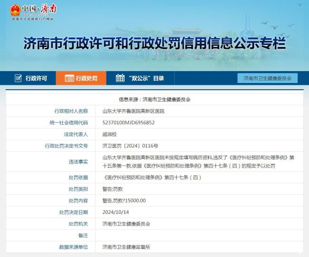Click the 双公示 calendar icon

click(x=120, y=78)
